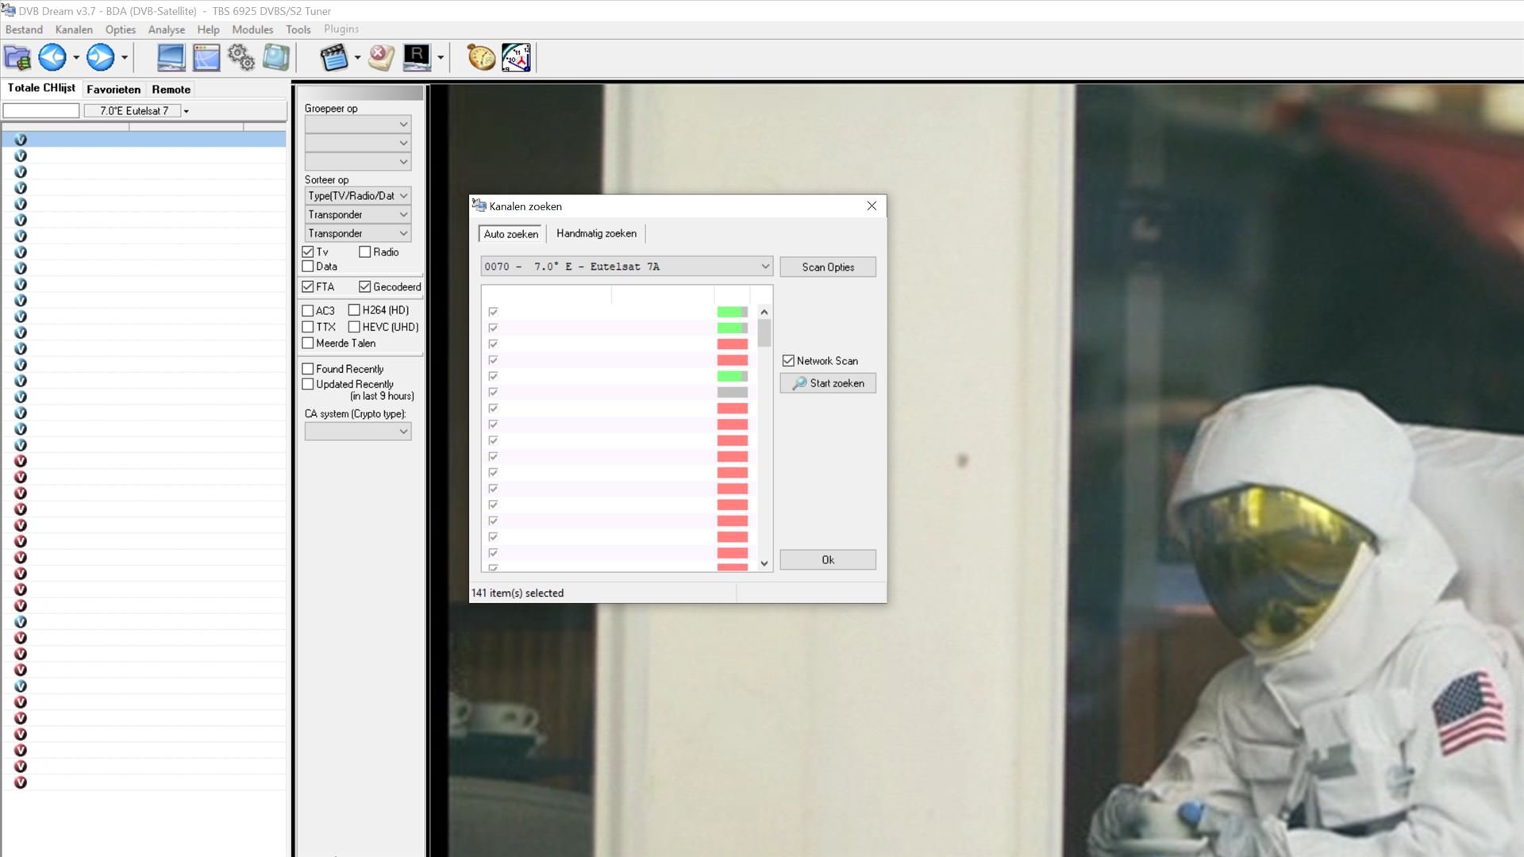This screenshot has height=857, width=1524.
Task: Click the Scan Opties button
Action: click(x=828, y=267)
